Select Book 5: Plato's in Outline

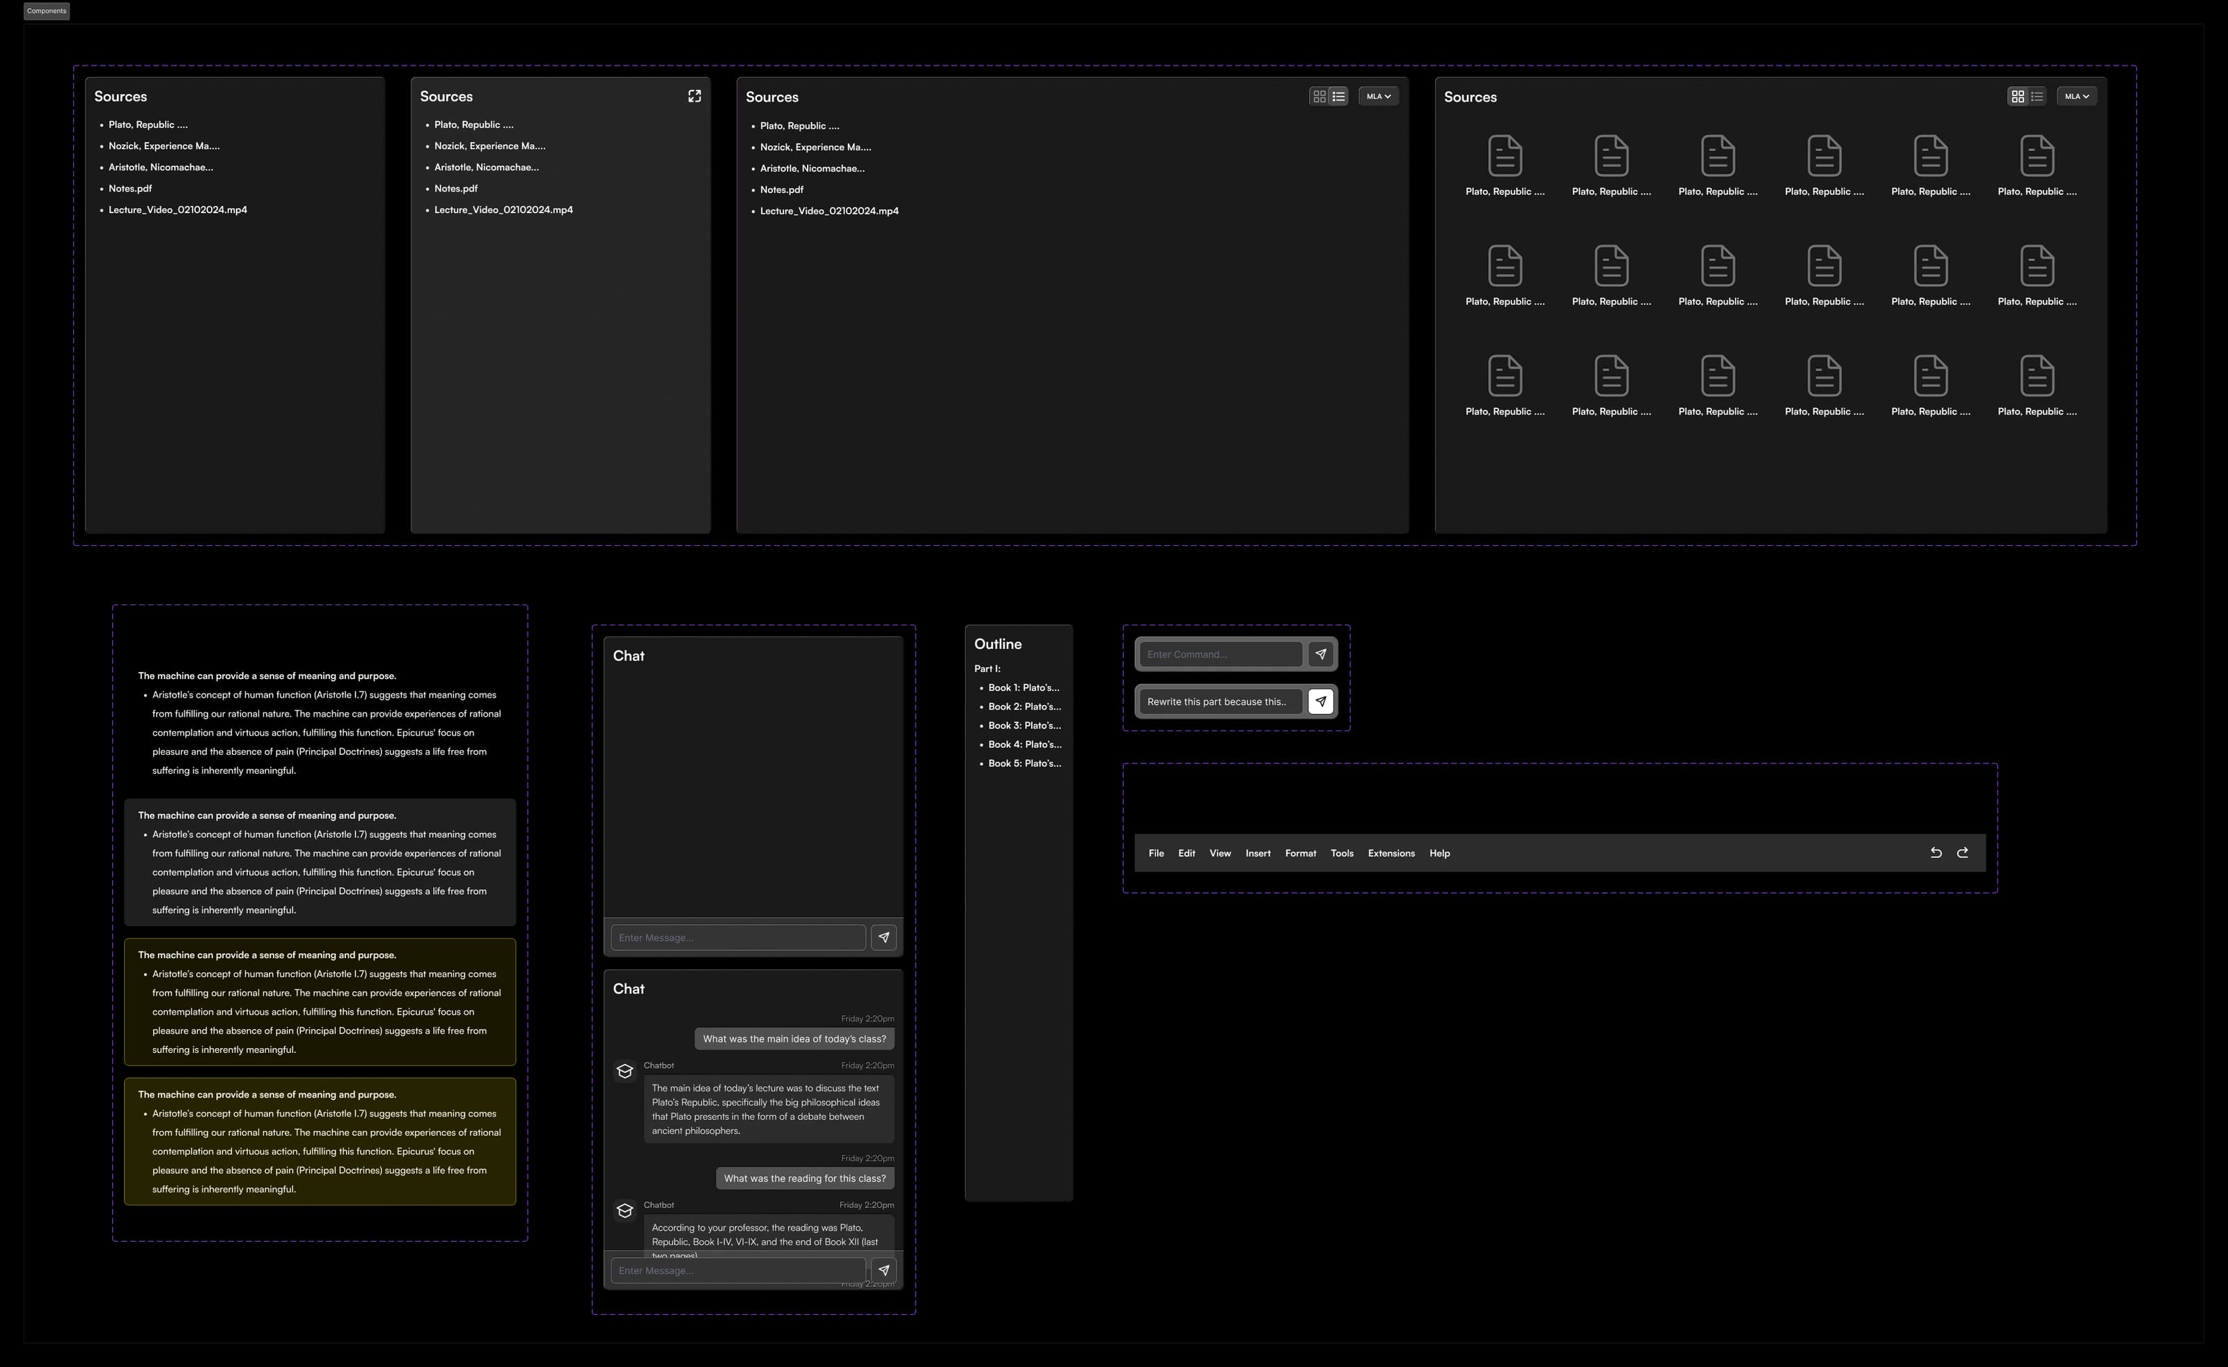[1024, 763]
